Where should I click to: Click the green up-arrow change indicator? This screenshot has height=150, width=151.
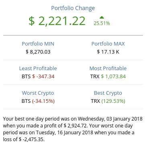coord(102,17)
